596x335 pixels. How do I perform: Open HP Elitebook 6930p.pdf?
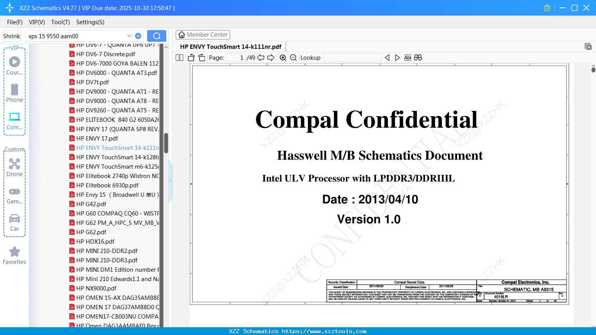(x=107, y=185)
